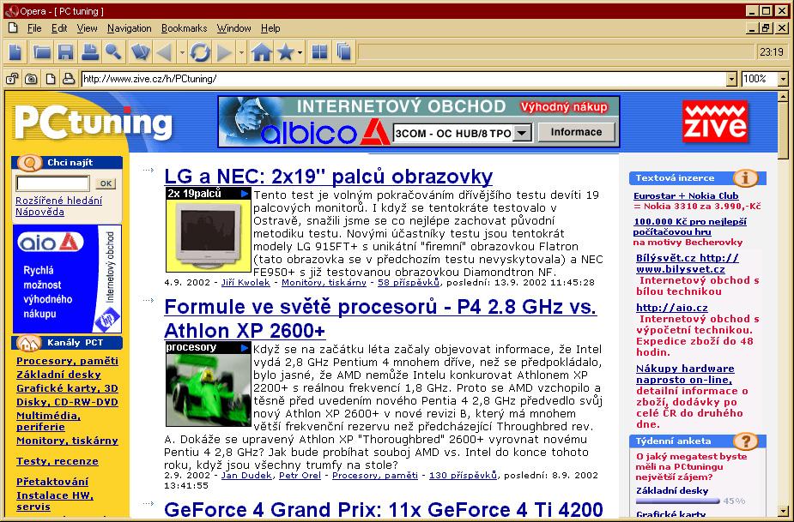This screenshot has width=794, height=522.
Task: Go to the Home page
Action: (261, 52)
